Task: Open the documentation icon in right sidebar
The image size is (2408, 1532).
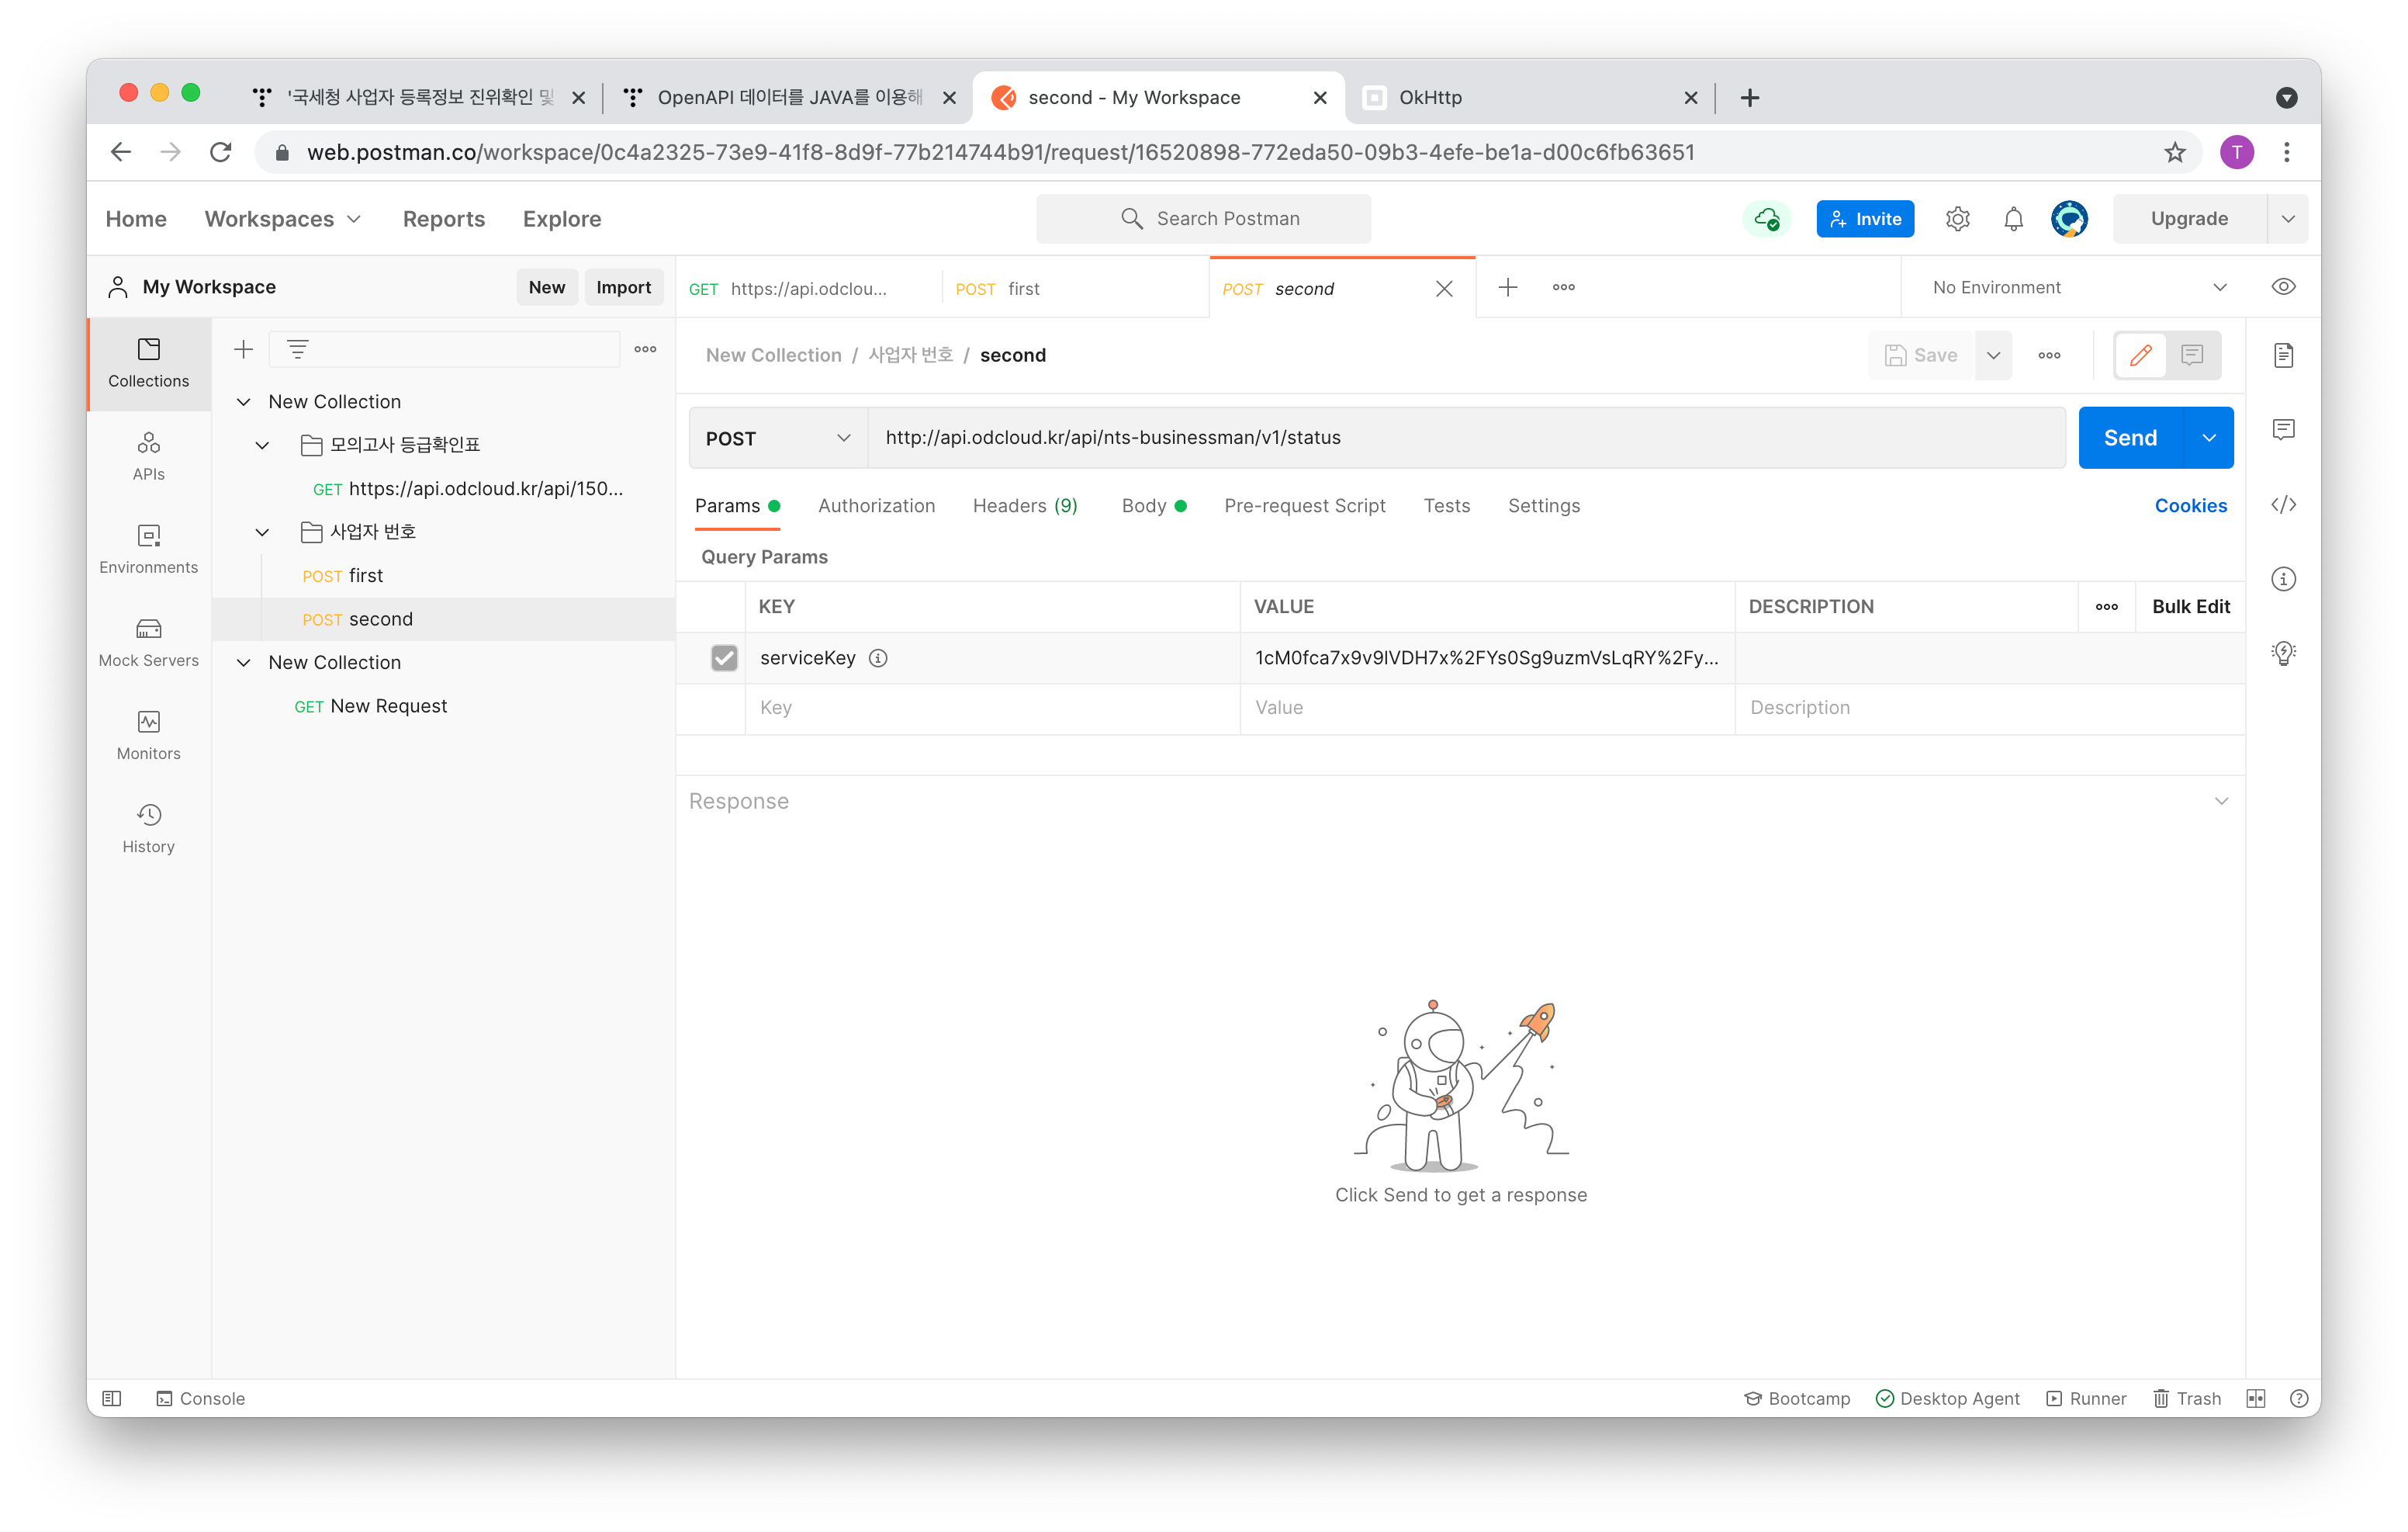Action: pos(2283,355)
